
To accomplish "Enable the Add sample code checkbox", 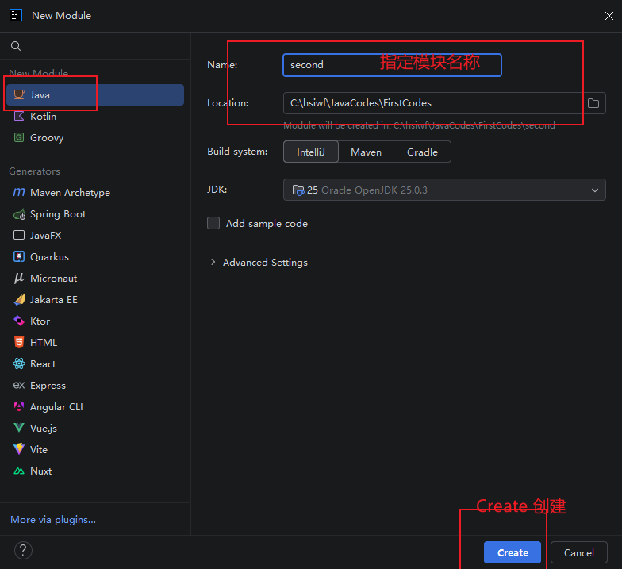I will click(213, 223).
